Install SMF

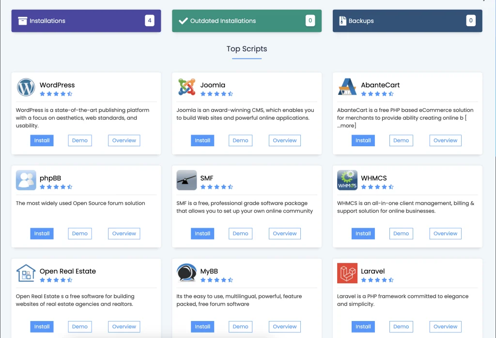202,233
